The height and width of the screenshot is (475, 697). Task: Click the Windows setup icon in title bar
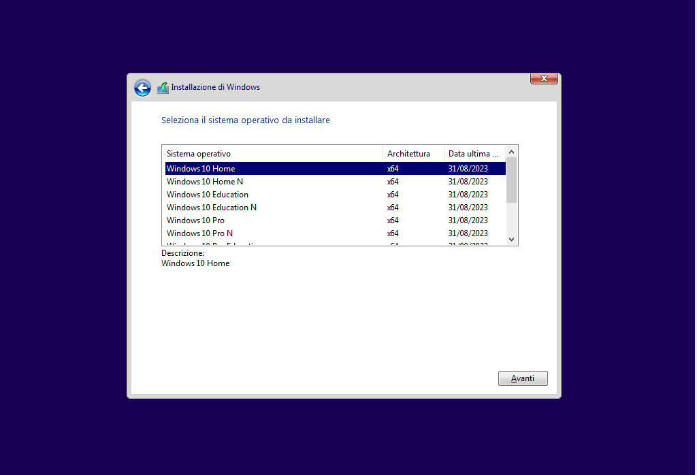point(163,88)
